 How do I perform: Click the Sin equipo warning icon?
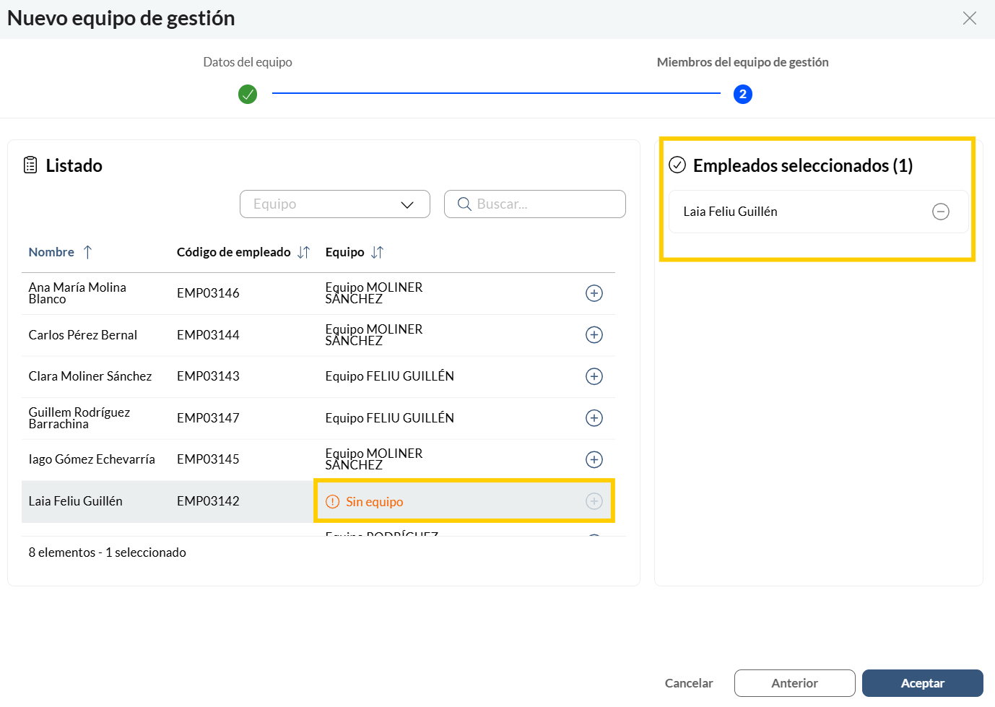(x=332, y=502)
